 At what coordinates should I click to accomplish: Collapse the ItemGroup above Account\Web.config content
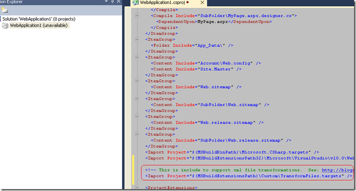click(137, 57)
